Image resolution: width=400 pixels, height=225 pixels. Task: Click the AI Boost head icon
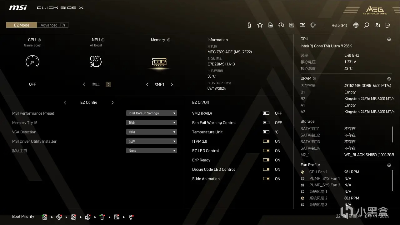[96, 61]
